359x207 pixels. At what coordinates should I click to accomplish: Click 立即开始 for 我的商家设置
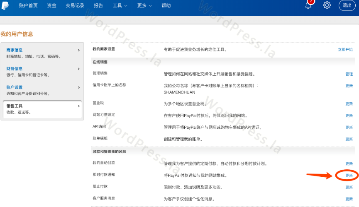345,50
